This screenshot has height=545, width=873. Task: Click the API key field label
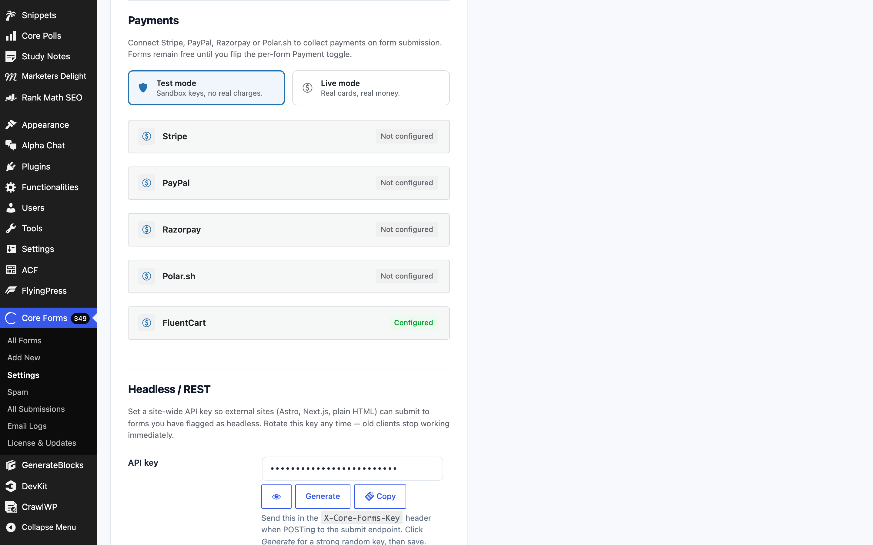point(143,463)
